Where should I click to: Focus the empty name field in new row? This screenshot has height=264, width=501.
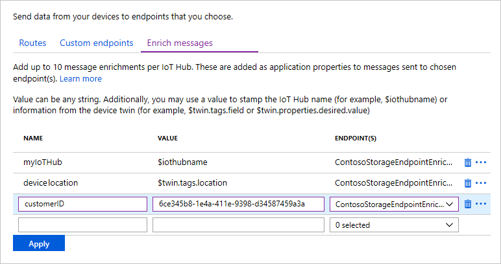[x=82, y=225]
